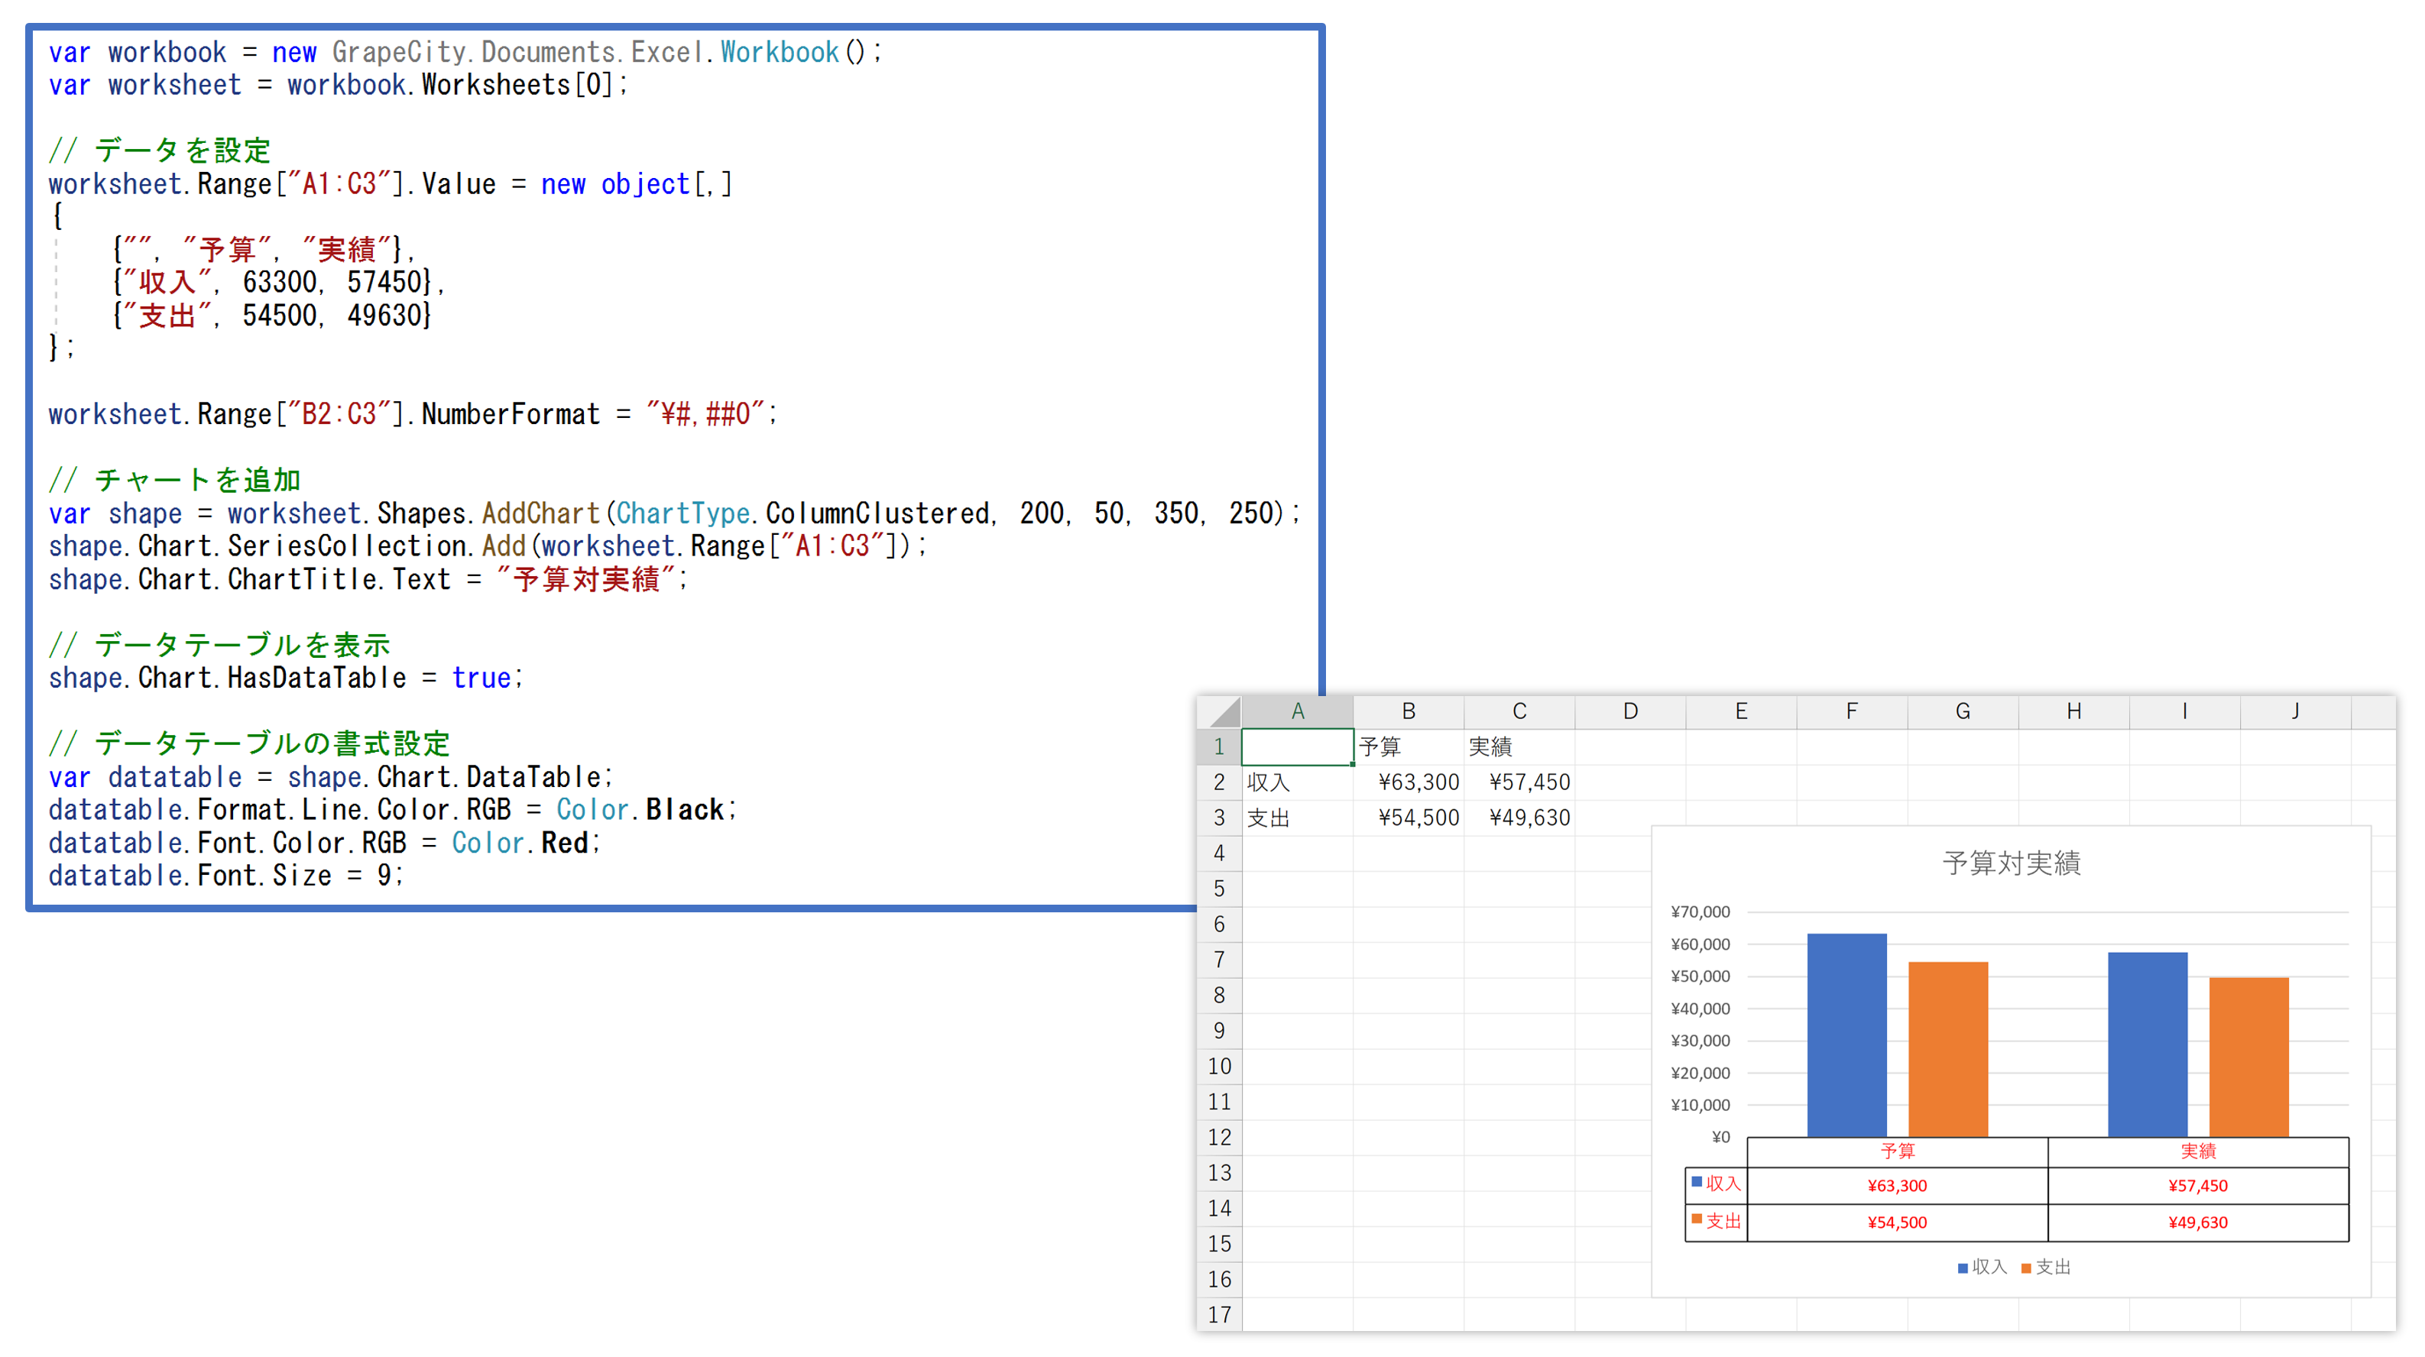The width and height of the screenshot is (2425, 1357).
Task: Select column D header
Action: tap(1630, 711)
